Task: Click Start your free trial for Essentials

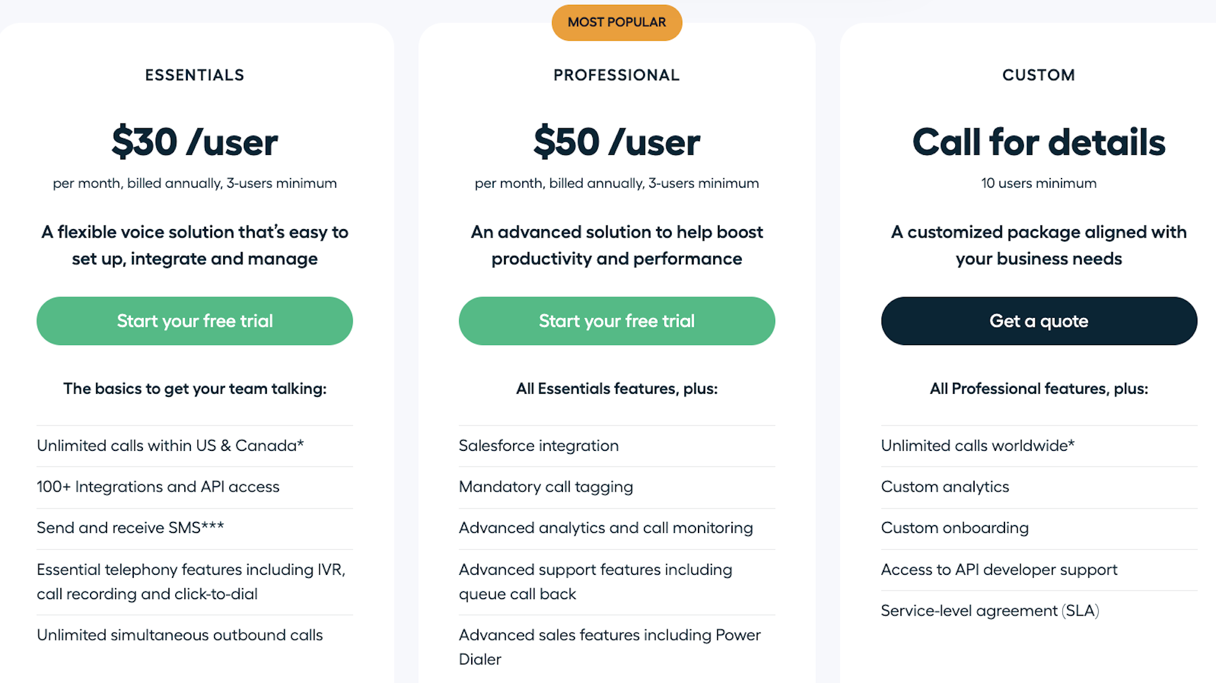Action: tap(195, 321)
